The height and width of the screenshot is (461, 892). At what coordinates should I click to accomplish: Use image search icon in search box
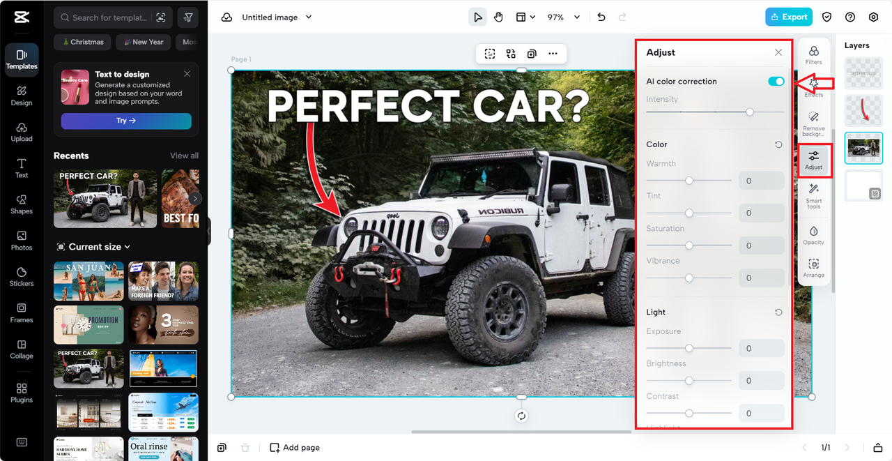(x=161, y=17)
